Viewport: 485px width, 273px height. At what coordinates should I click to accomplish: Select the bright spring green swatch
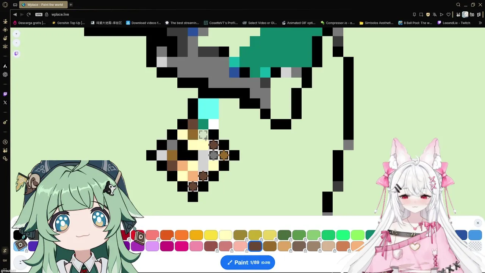click(x=343, y=235)
